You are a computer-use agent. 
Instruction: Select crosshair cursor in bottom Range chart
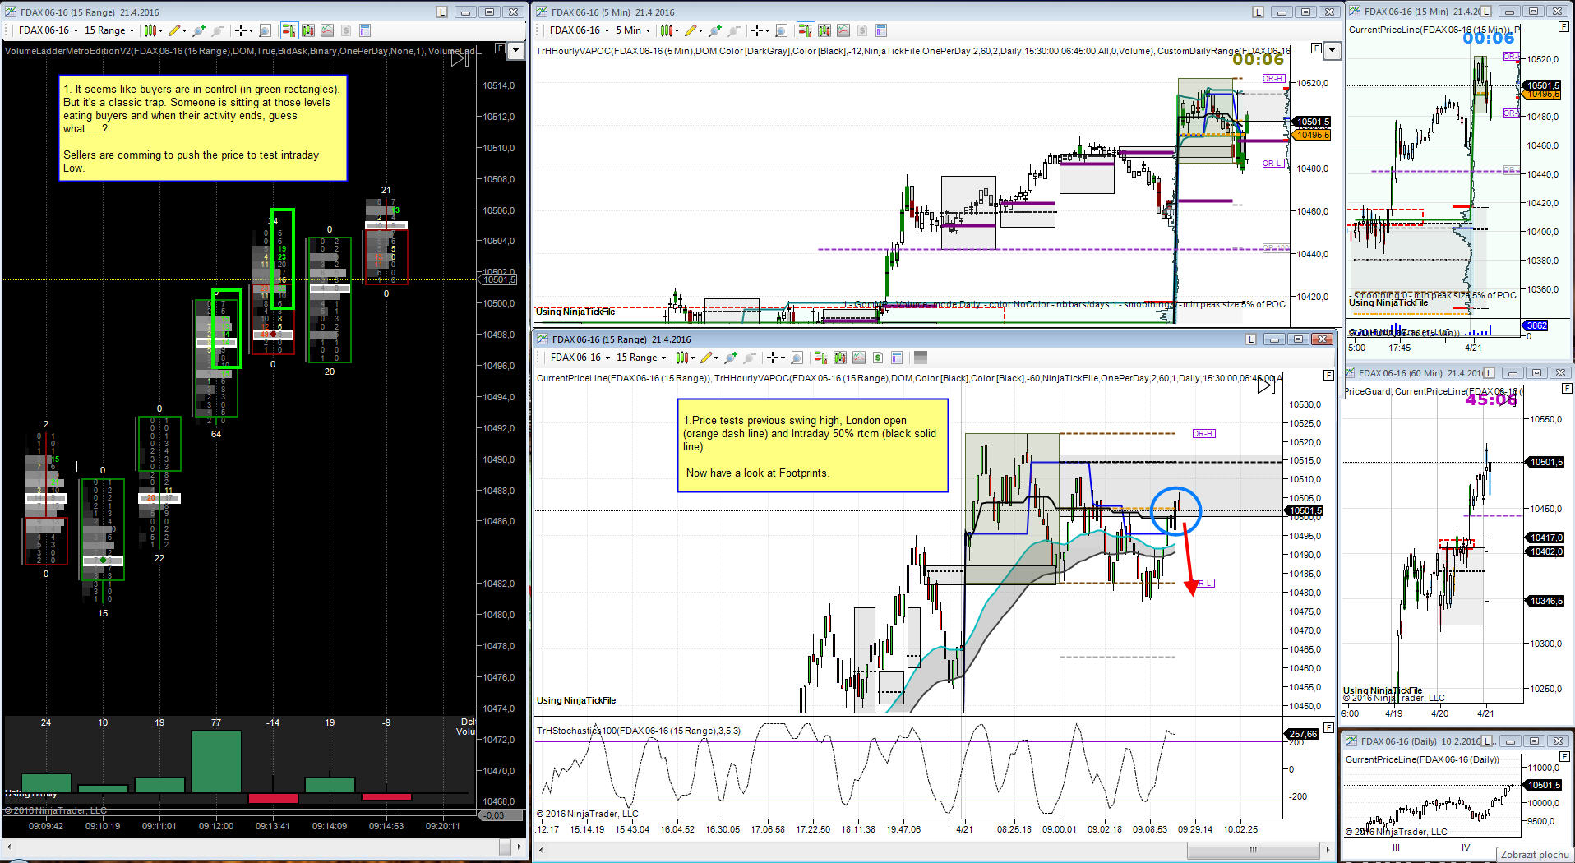coord(774,358)
